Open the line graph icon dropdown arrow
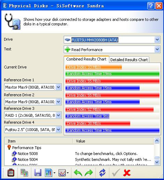 pos(68,173)
